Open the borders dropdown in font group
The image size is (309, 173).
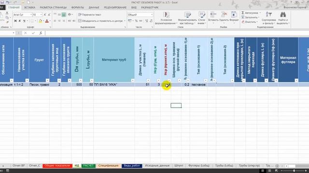36,21
